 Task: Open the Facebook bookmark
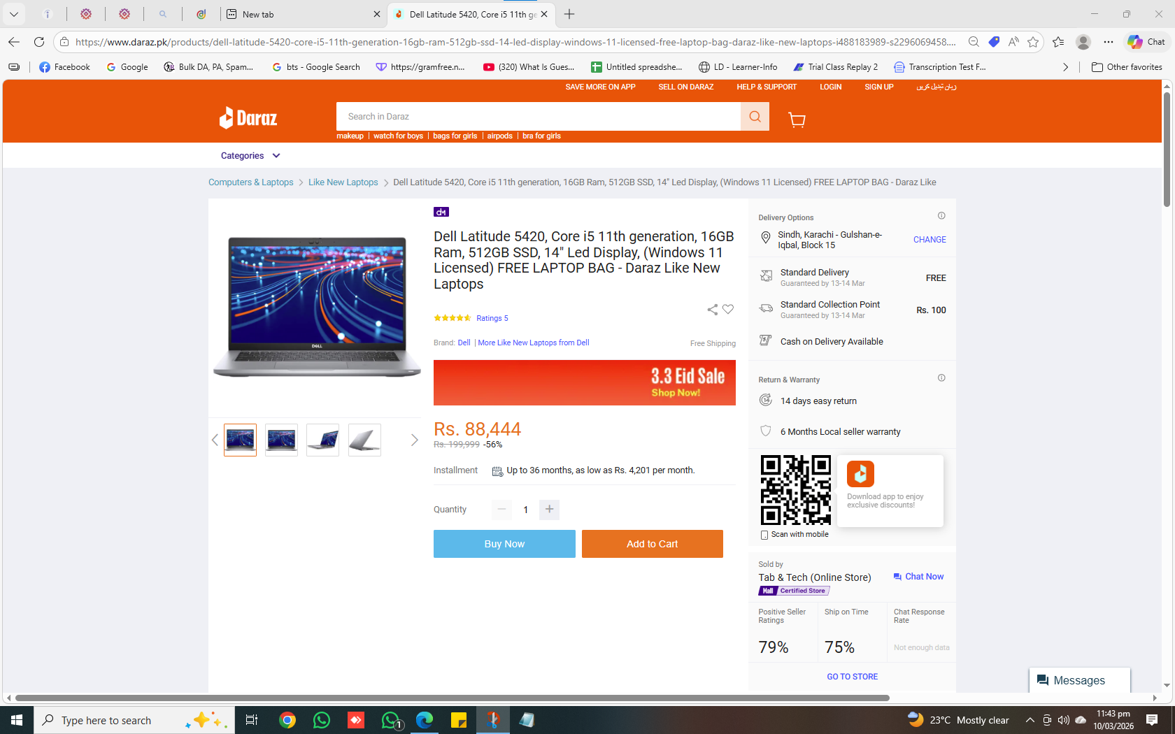[65, 67]
